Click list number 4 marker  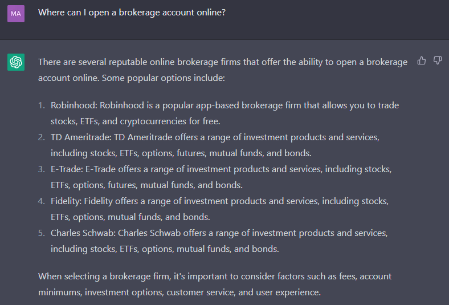(42, 201)
